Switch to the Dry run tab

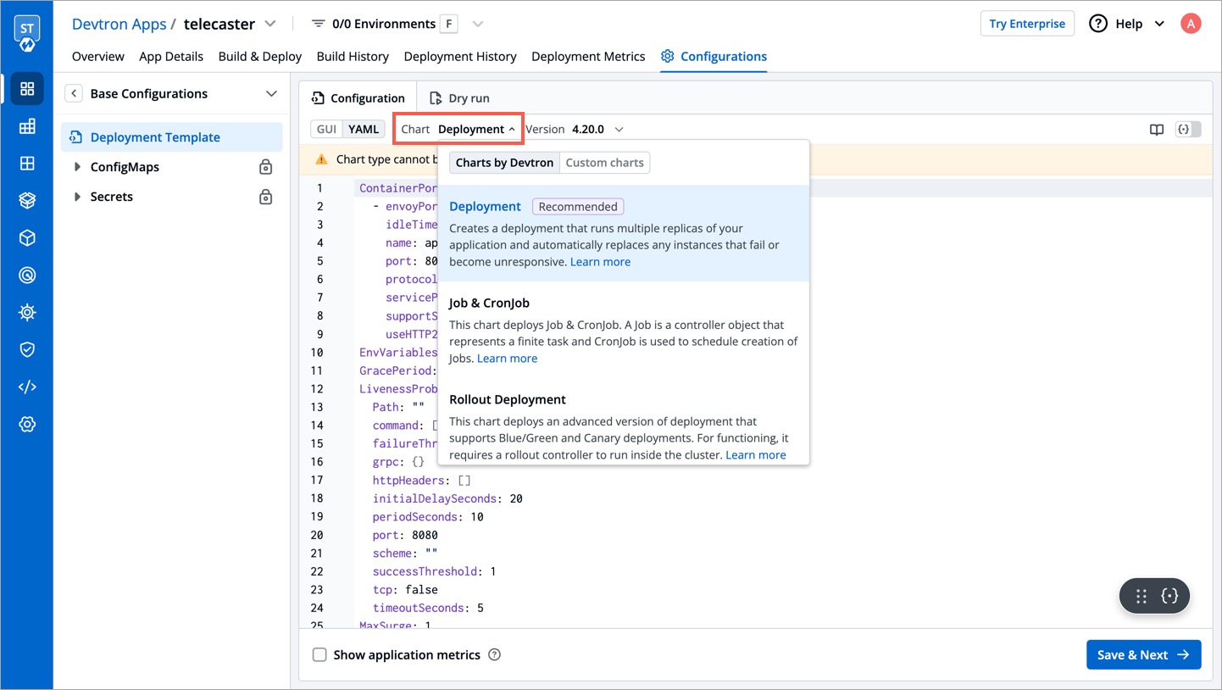(x=459, y=98)
